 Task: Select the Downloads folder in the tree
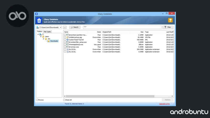point(54,41)
